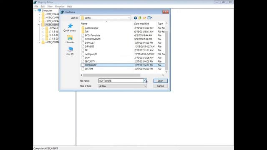Open This PC in the places bar
The height and width of the screenshot is (150, 267).
coord(70,51)
